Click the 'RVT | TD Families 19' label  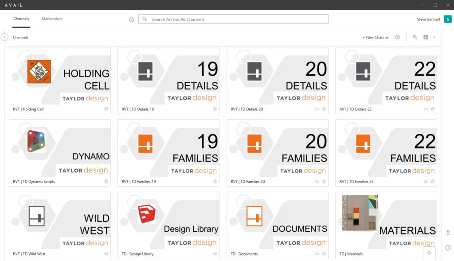tap(139, 181)
